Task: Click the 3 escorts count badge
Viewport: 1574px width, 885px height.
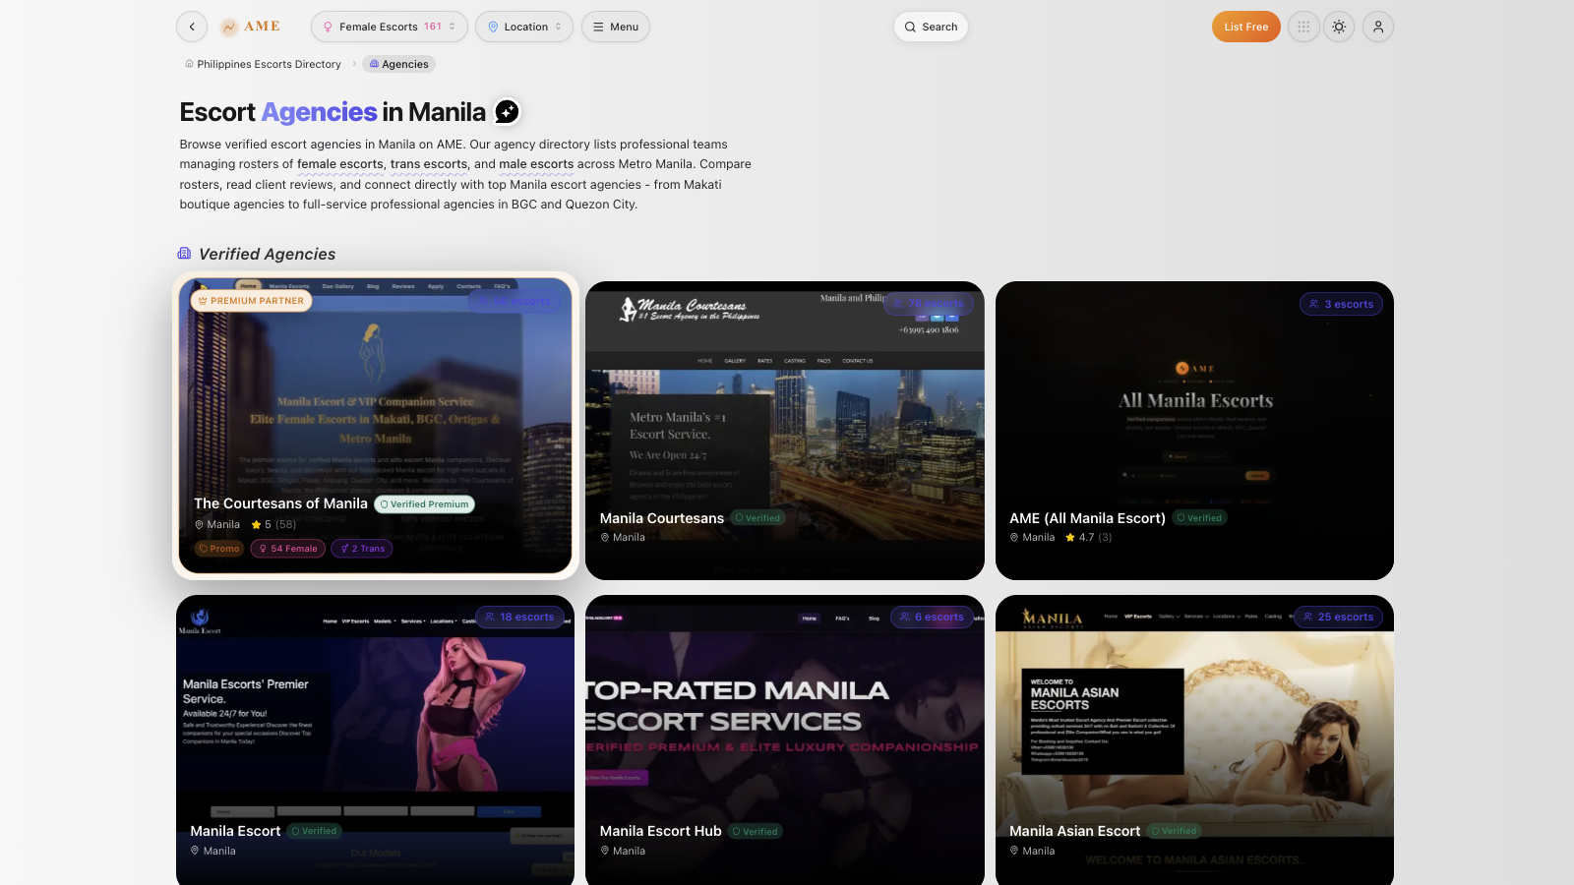Action: [x=1342, y=305]
